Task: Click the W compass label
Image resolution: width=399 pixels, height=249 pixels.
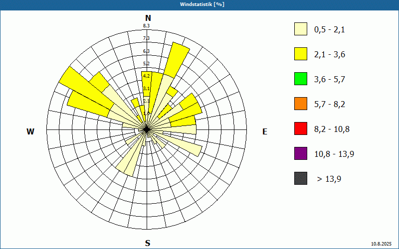Action: tap(30, 131)
